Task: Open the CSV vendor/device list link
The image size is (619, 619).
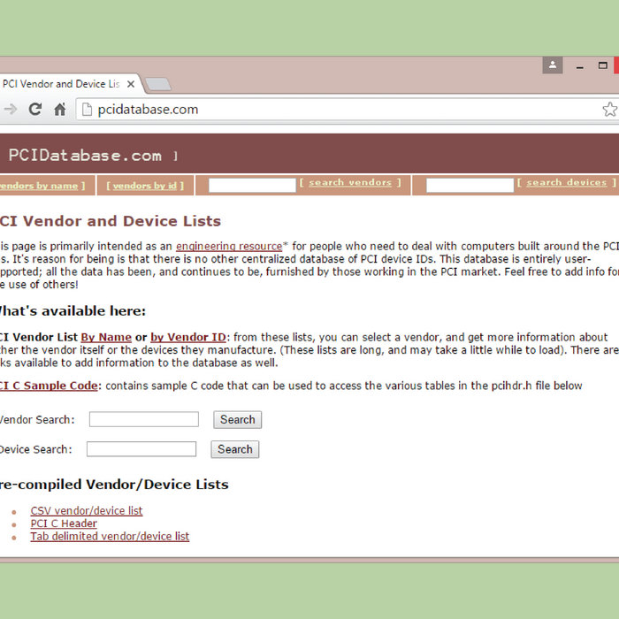Action: [x=87, y=511]
